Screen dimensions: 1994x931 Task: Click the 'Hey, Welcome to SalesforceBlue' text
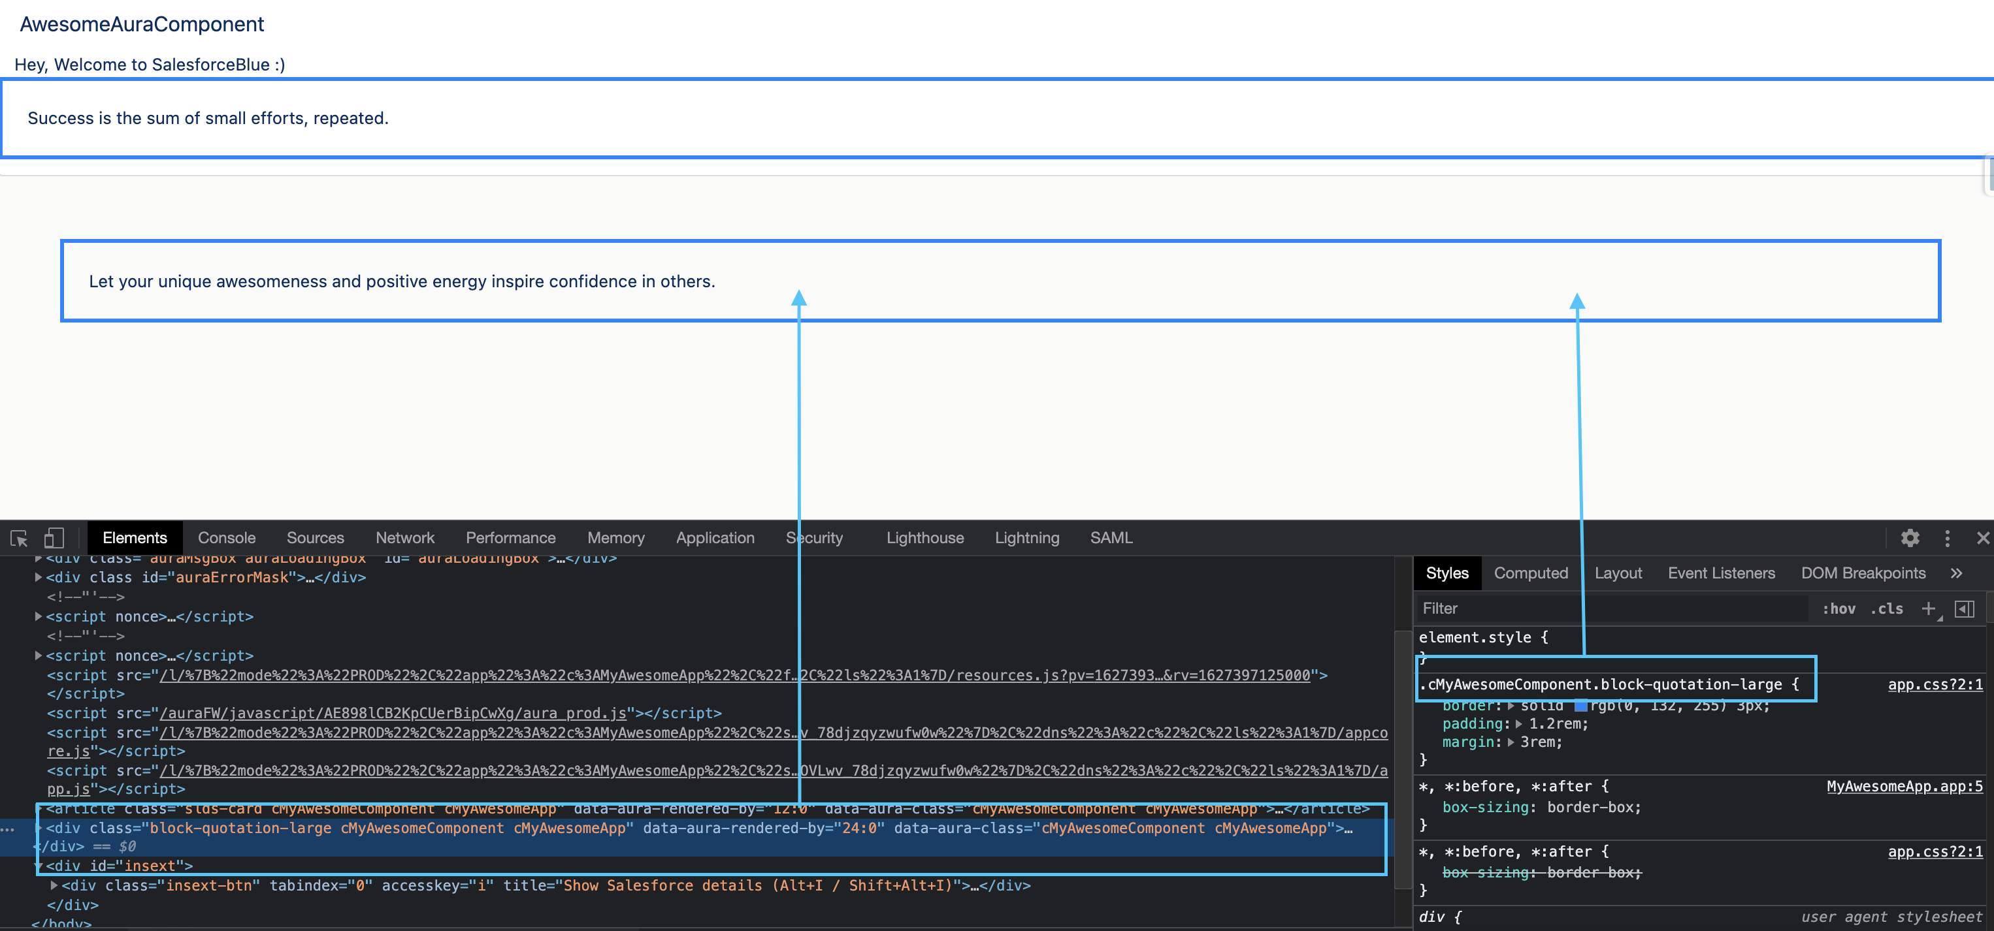coord(150,64)
